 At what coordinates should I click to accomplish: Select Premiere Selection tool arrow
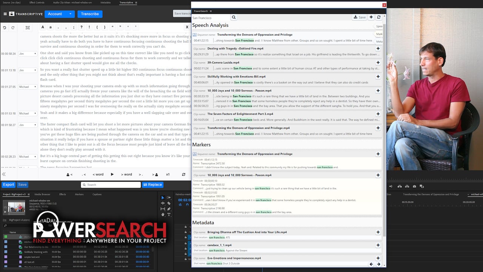pos(163,198)
